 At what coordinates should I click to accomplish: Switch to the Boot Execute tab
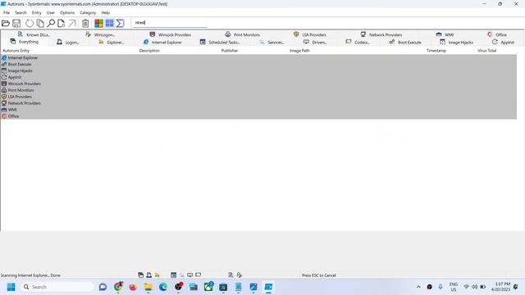pyautogui.click(x=405, y=42)
